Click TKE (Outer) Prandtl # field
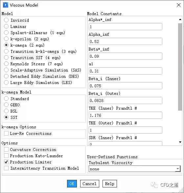Image resolution: width=184 pixels, height=193 pixels. [125, 130]
